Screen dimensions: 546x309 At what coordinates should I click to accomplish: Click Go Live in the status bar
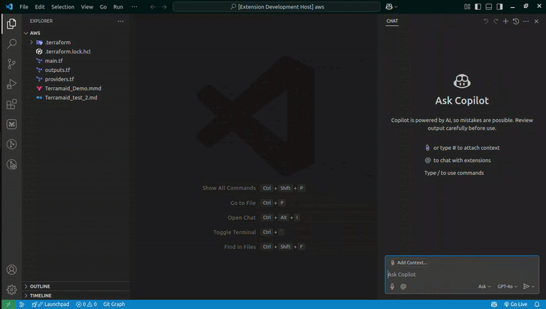tap(515, 304)
